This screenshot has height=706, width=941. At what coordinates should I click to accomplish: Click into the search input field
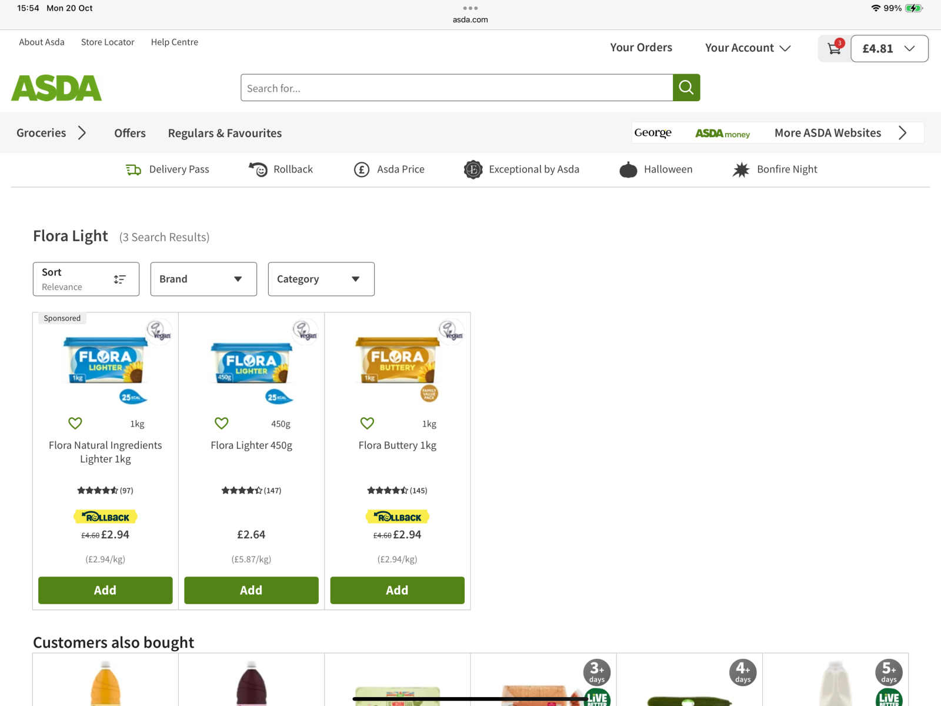[x=456, y=88]
